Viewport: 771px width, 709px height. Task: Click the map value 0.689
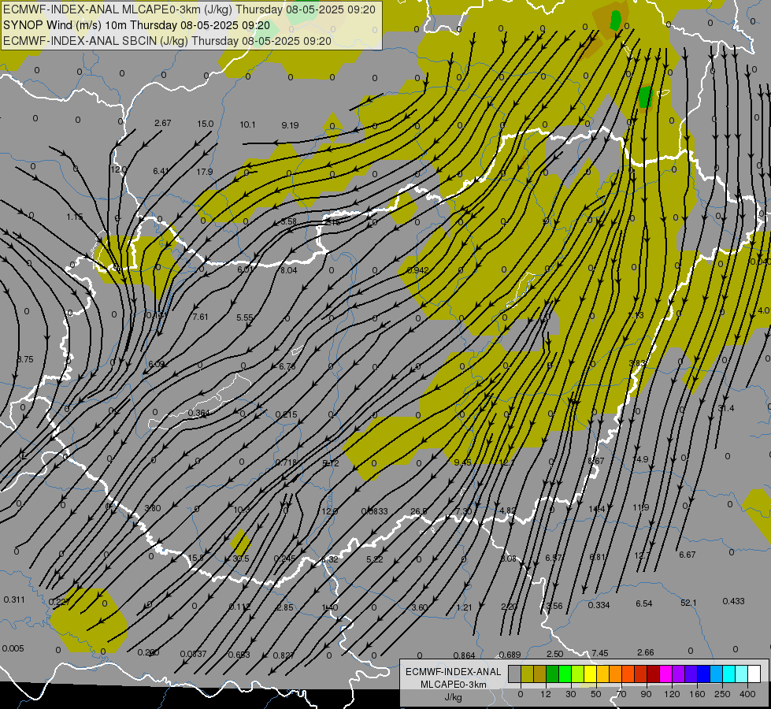pyautogui.click(x=510, y=655)
